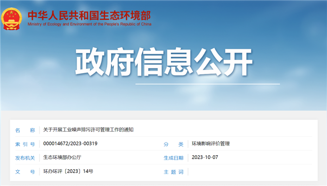
Task: Select index number 000014672/2023-00319
Action: point(70,143)
